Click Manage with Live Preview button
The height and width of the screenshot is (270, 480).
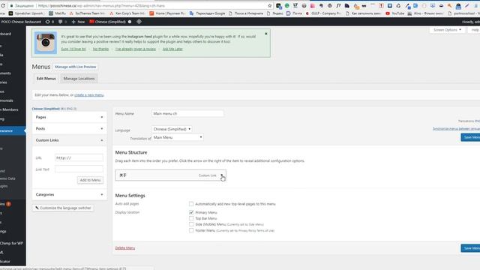[x=75, y=67]
